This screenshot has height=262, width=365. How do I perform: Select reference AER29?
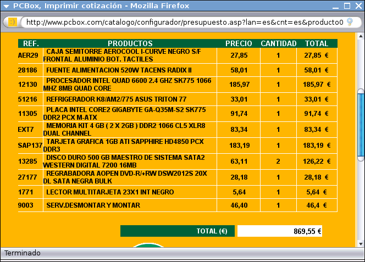coord(28,55)
